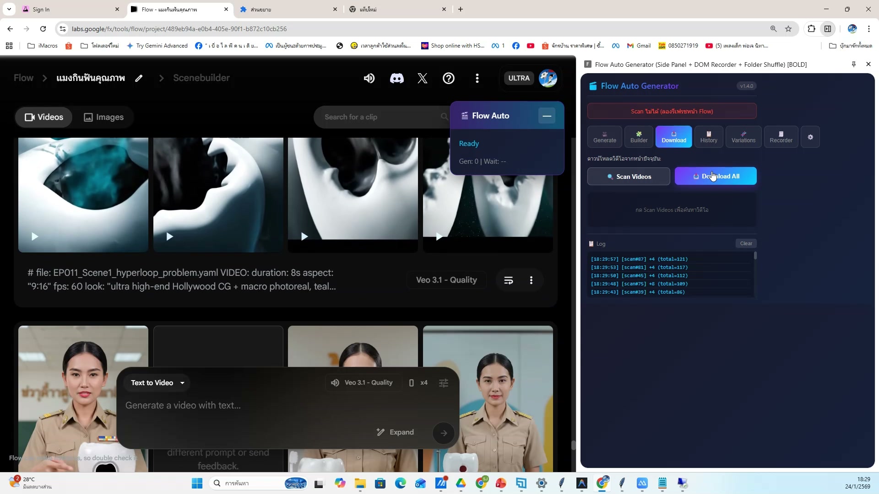The width and height of the screenshot is (879, 494).
Task: Clear the log using the Clear button
Action: point(746,243)
